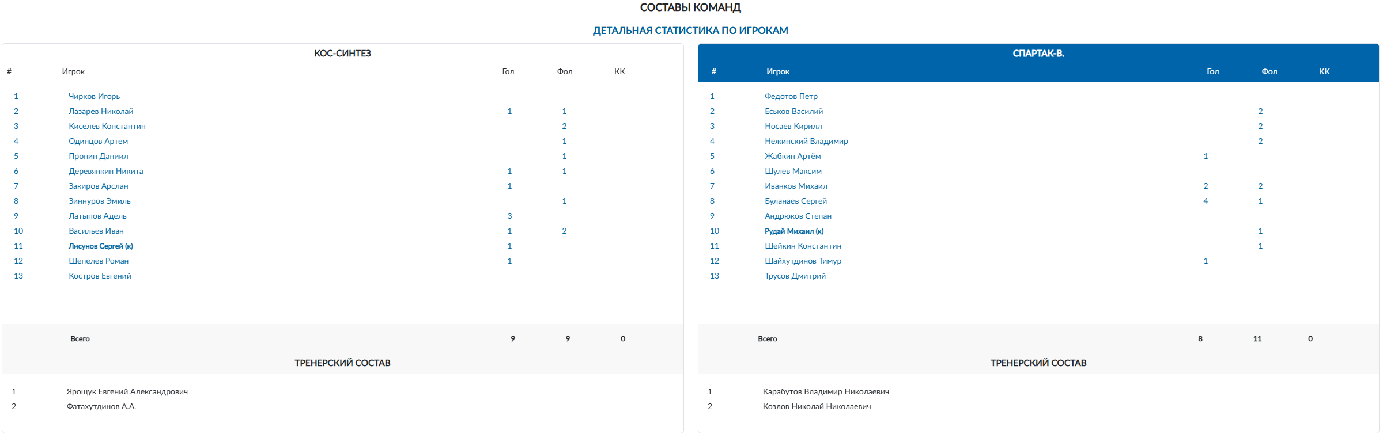Click КОС-СИНТЕЗ ТРЕНЕРСКИЙ СОСТАВ heading
The image size is (1383, 438).
point(342,363)
